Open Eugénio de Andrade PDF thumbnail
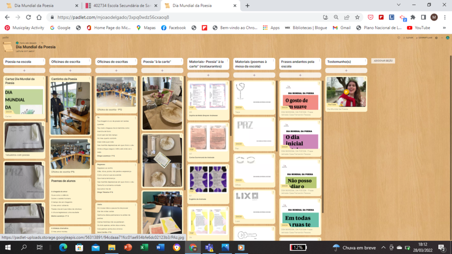Viewport: 452px width, 254px height. 208,179
